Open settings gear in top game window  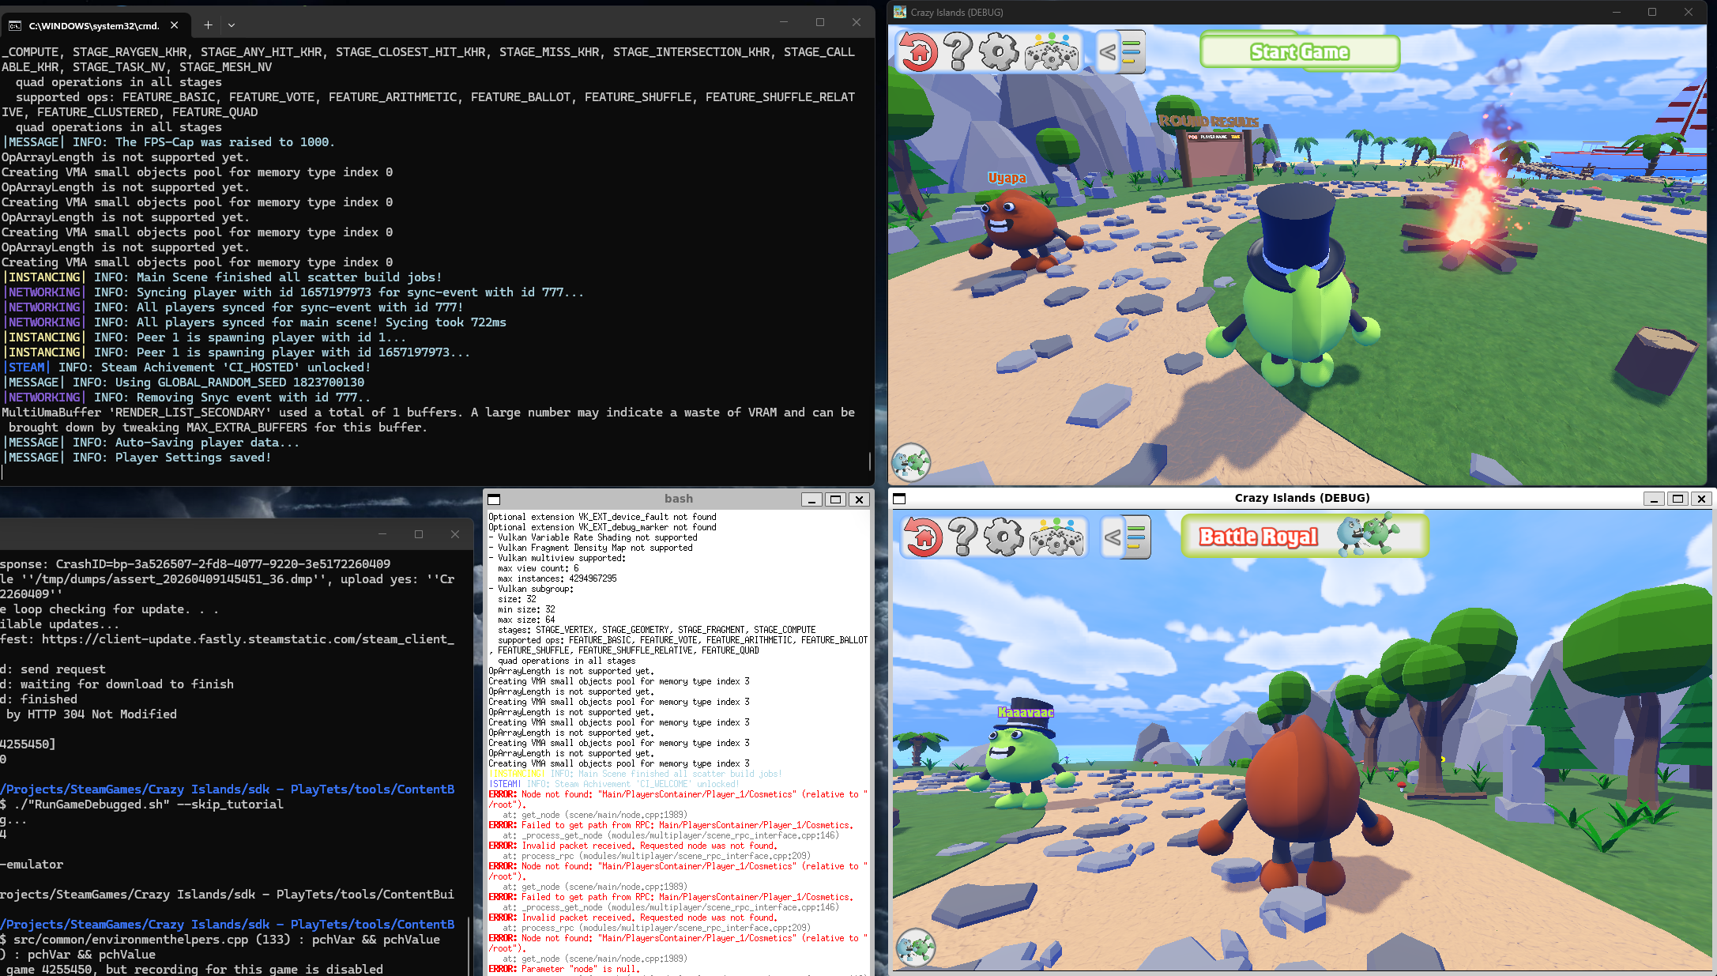click(1000, 52)
